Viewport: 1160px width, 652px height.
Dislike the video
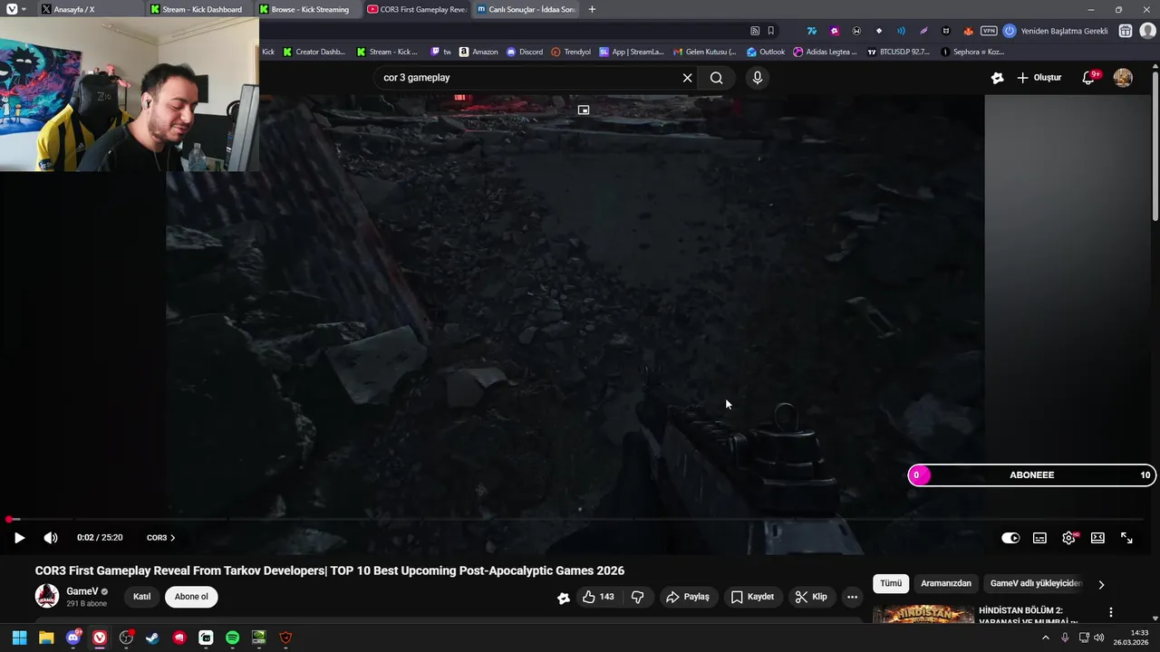(637, 597)
